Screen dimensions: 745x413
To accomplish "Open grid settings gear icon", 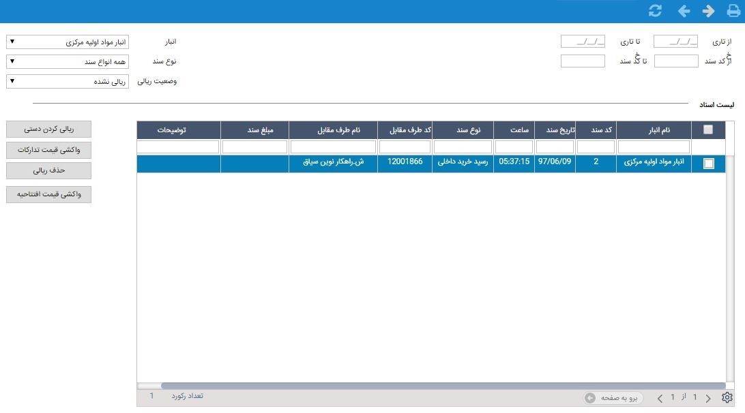I will click(727, 397).
